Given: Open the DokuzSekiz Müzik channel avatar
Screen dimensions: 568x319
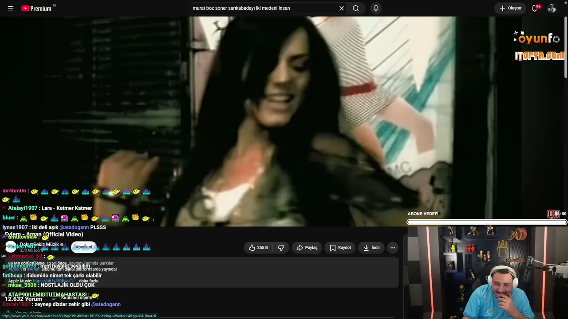Looking at the screenshot, I should point(11,247).
